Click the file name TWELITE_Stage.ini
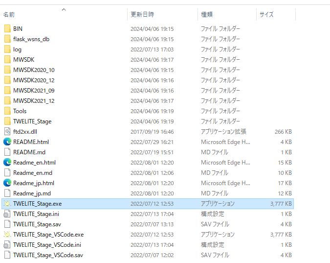The height and width of the screenshot is (263, 330). click(x=36, y=214)
